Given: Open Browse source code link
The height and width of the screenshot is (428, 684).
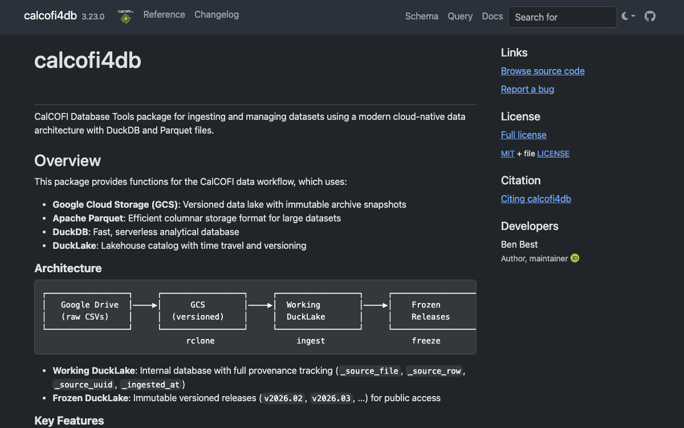Looking at the screenshot, I should (543, 71).
